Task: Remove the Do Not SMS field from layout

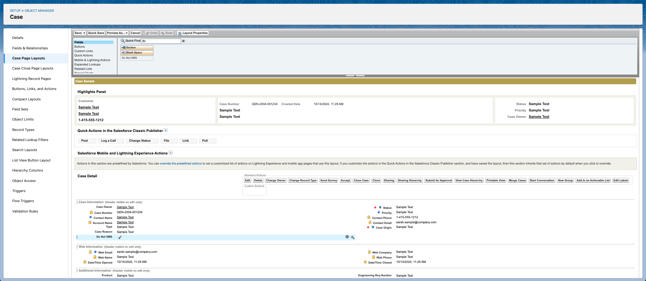Action: tap(347, 237)
